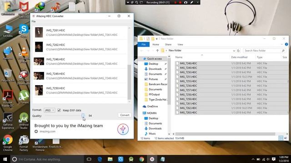Image resolution: width=291 pixels, height=163 pixels.
Task: Open Chrome from the taskbar
Action: [x=141, y=159]
